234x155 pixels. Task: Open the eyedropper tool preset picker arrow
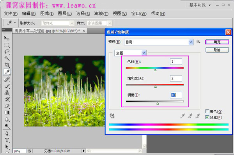pos(15,23)
